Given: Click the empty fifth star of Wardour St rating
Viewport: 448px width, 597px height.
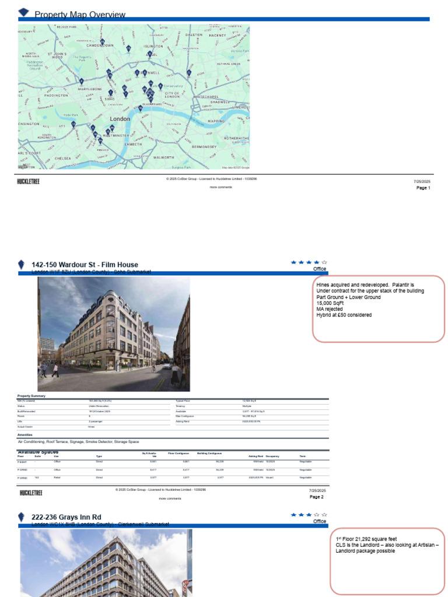Looking at the screenshot, I should tap(324, 262).
